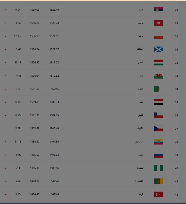Click previous points value 1504.57 in Hungary's row
Viewport: 186px width, 204px height.
[x=35, y=63]
